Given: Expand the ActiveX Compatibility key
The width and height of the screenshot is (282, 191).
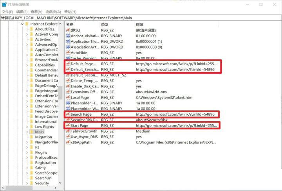Looking at the screenshot, I should pyautogui.click(x=27, y=34).
